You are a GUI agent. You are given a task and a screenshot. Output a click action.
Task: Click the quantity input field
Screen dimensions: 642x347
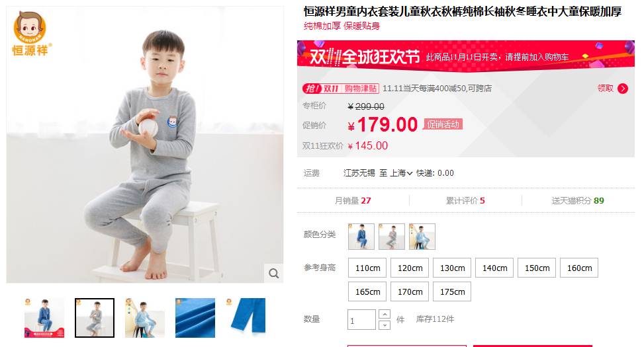361,320
